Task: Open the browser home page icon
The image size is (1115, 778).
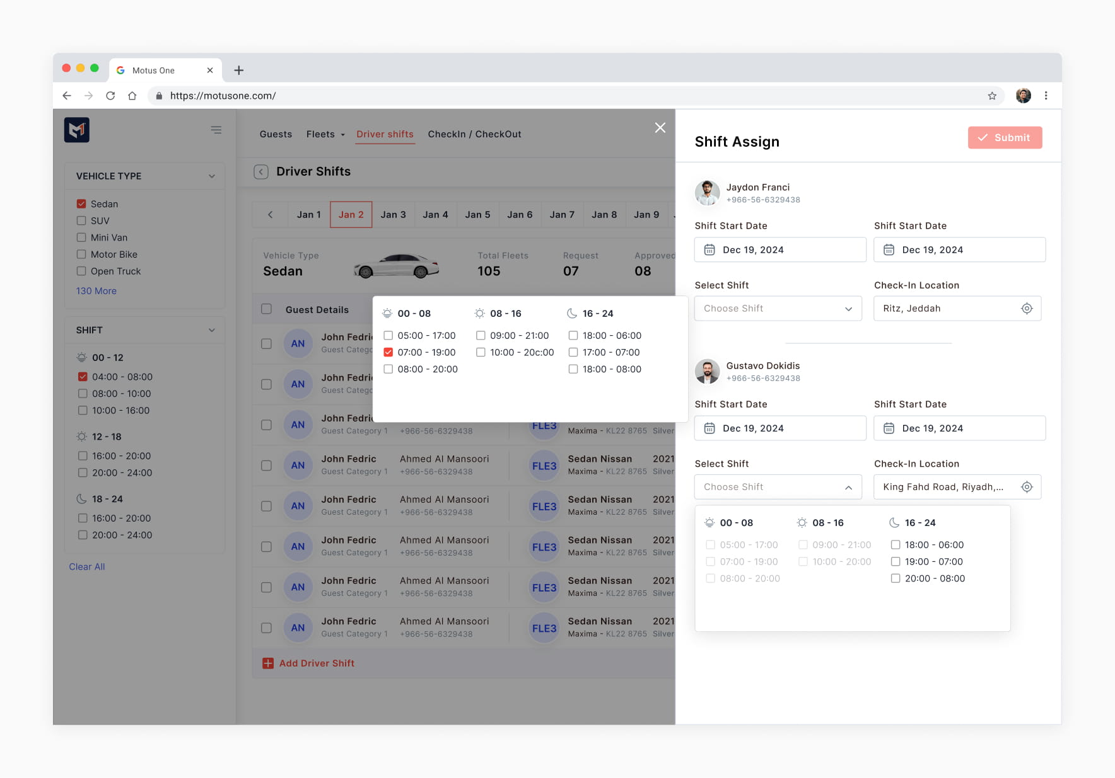Action: tap(132, 96)
